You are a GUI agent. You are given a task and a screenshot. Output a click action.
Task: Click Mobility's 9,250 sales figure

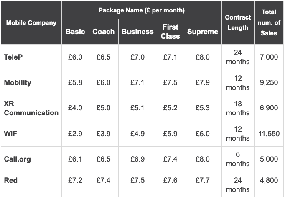coord(269,82)
